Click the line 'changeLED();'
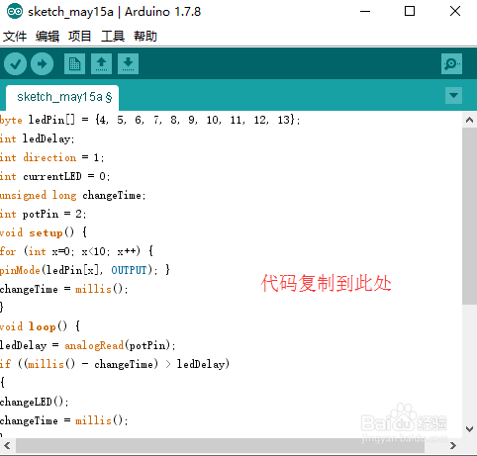477x456 pixels. point(35,402)
